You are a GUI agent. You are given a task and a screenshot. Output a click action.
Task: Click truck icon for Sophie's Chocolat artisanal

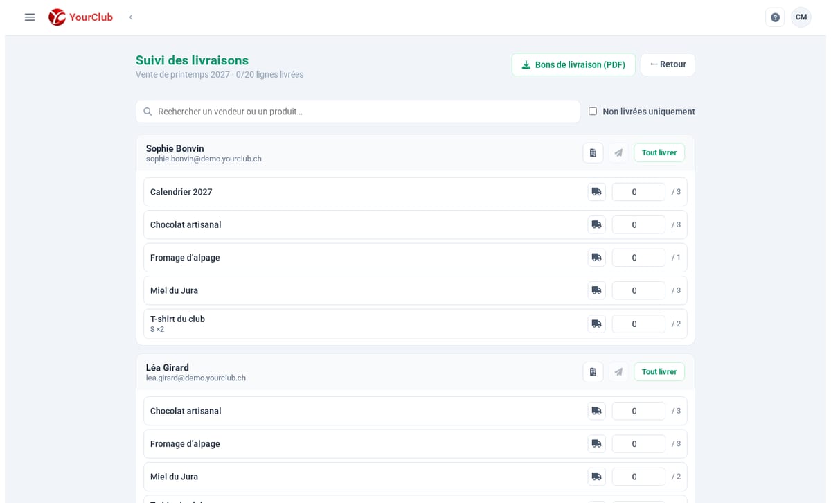pos(596,224)
